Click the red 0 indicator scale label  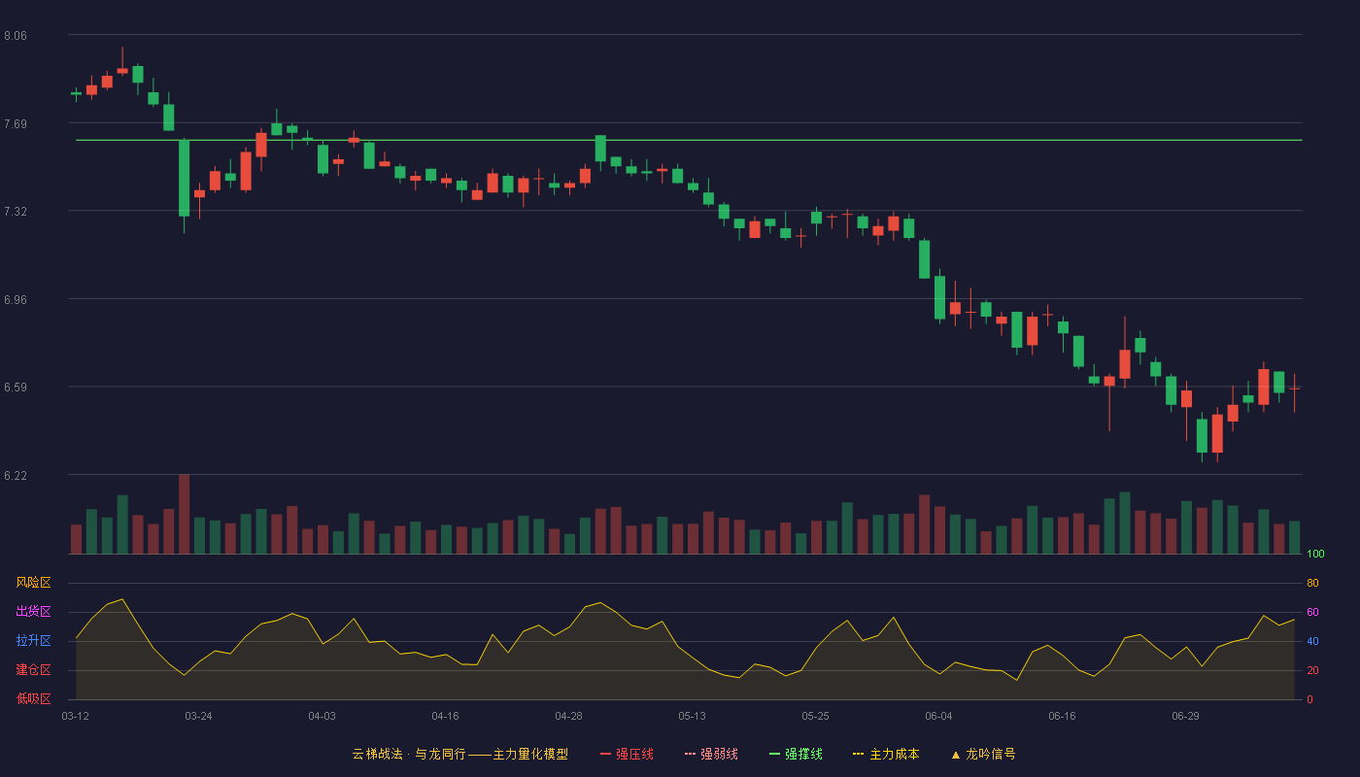click(1309, 699)
